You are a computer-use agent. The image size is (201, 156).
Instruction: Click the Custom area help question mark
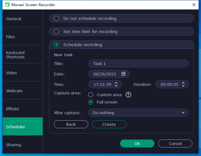128,95
